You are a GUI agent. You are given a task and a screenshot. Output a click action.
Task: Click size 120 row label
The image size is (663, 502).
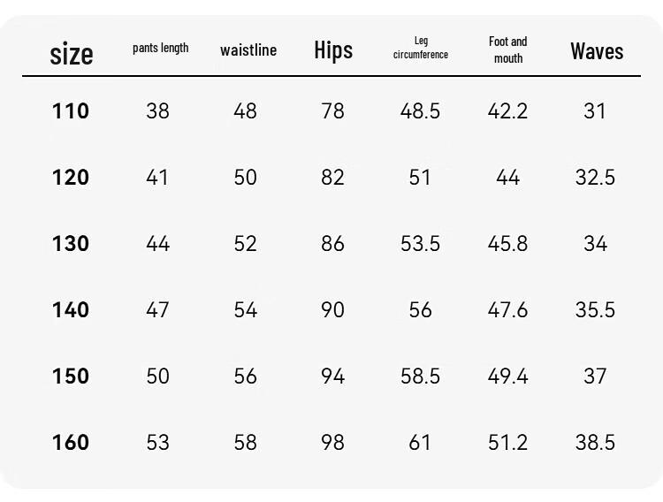pos(71,177)
